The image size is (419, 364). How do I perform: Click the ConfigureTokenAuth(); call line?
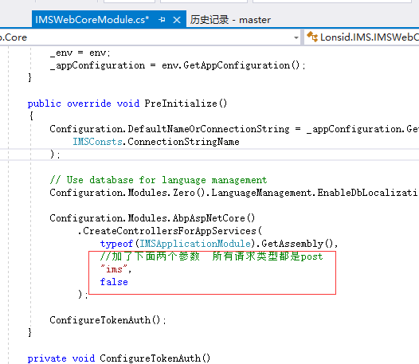(108, 320)
